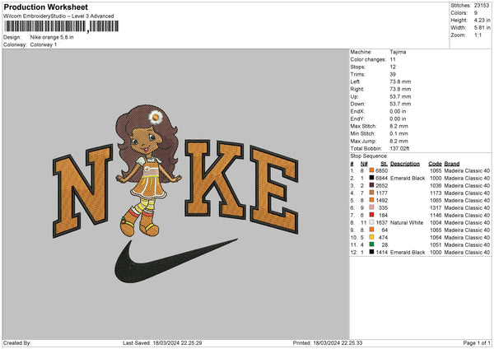
Task: Click the 'Printed: 18/03/2024 22:25:33' footer
Action: 328,342
